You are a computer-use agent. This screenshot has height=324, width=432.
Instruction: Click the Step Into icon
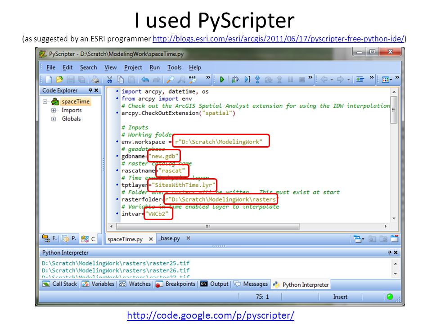click(257, 79)
